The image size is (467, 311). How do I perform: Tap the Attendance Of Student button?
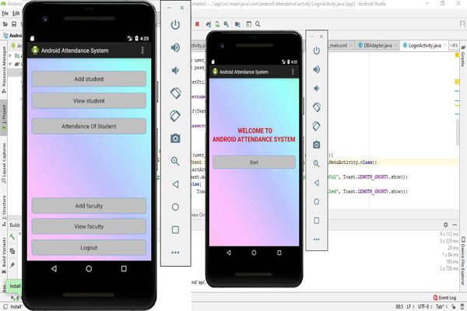pyautogui.click(x=89, y=126)
